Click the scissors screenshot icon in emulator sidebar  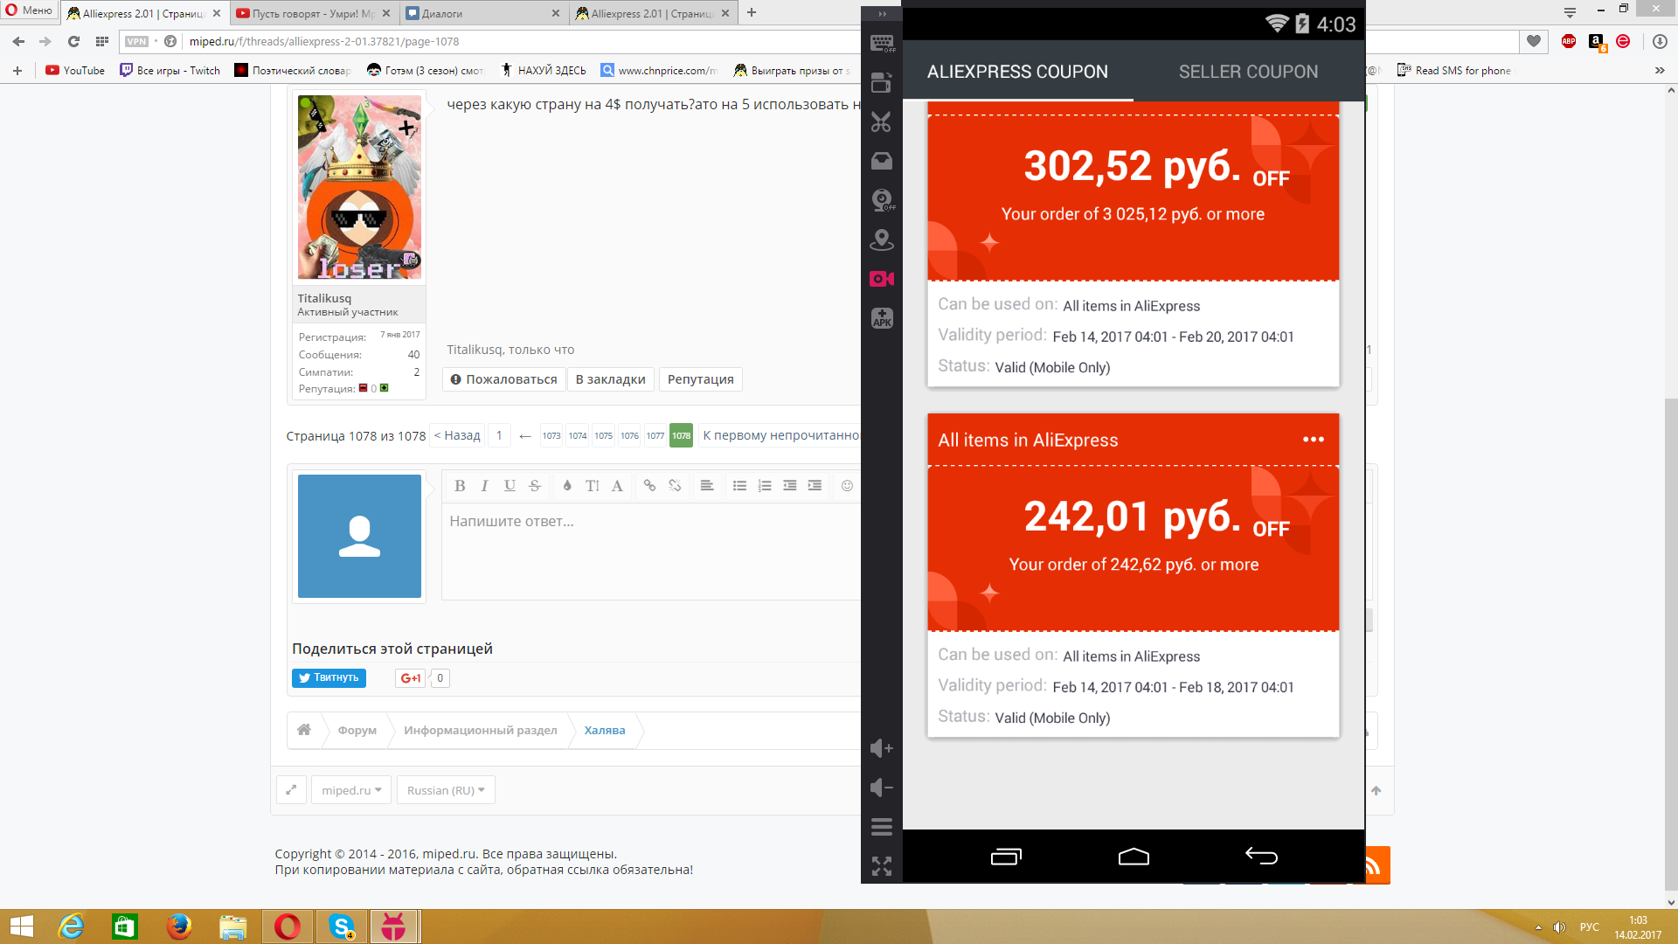881,122
